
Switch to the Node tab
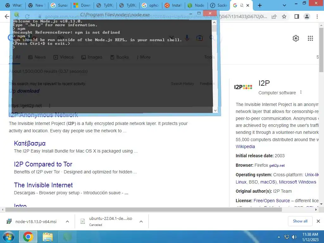pyautogui.click(x=196, y=5)
